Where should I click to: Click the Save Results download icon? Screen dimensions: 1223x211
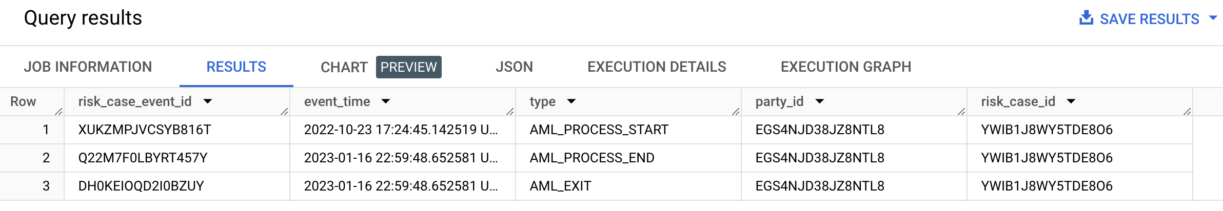(x=1086, y=18)
